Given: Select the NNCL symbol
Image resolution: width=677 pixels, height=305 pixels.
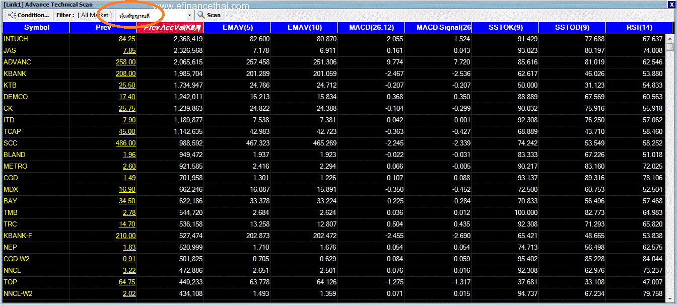Looking at the screenshot, I should (x=12, y=270).
